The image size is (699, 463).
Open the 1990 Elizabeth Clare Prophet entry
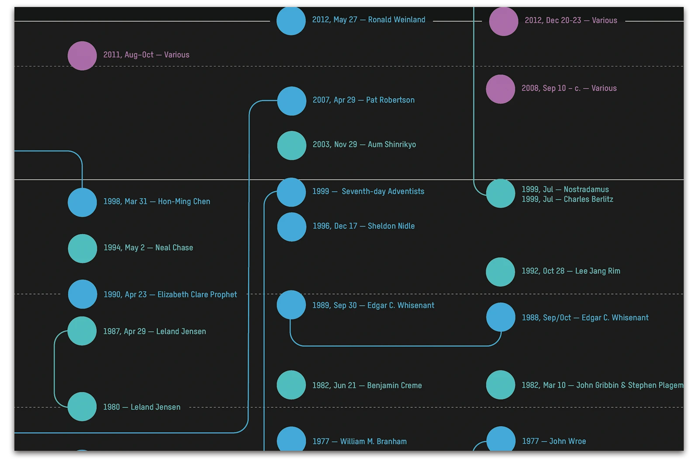(x=82, y=295)
